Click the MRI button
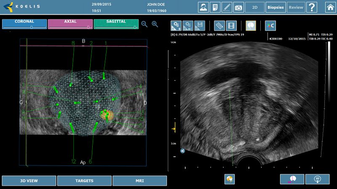This screenshot has width=337, height=189. [x=139, y=181]
